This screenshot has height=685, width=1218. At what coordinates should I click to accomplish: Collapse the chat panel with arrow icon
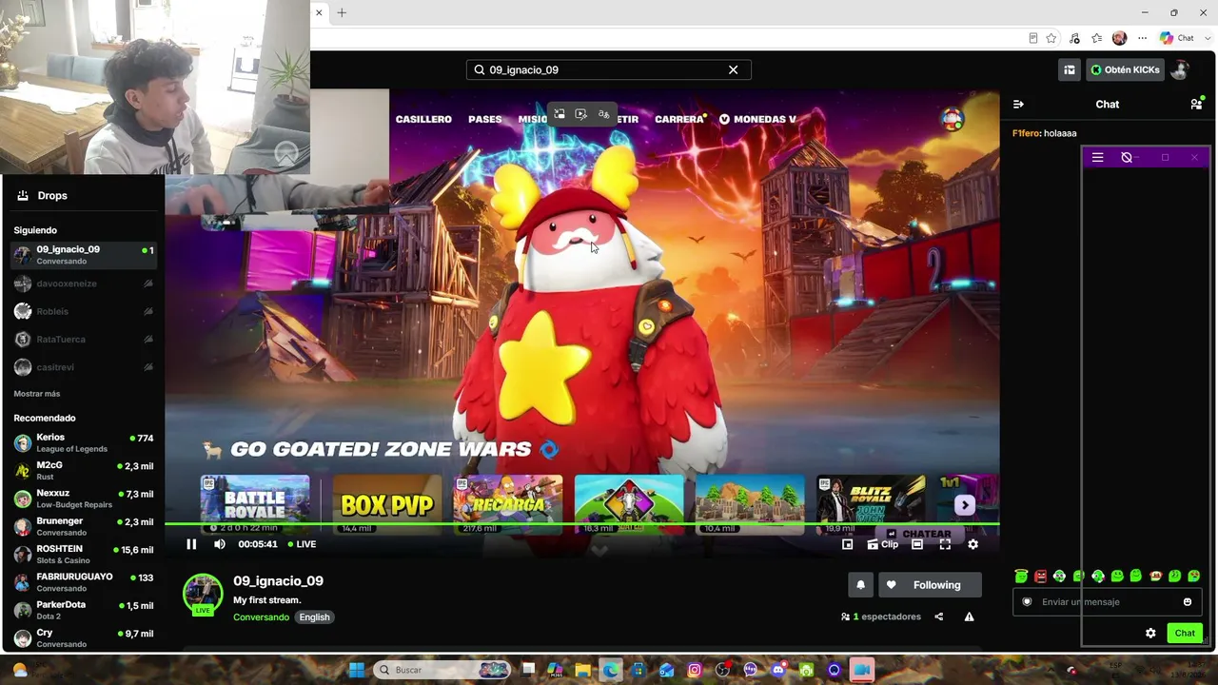coord(1018,104)
